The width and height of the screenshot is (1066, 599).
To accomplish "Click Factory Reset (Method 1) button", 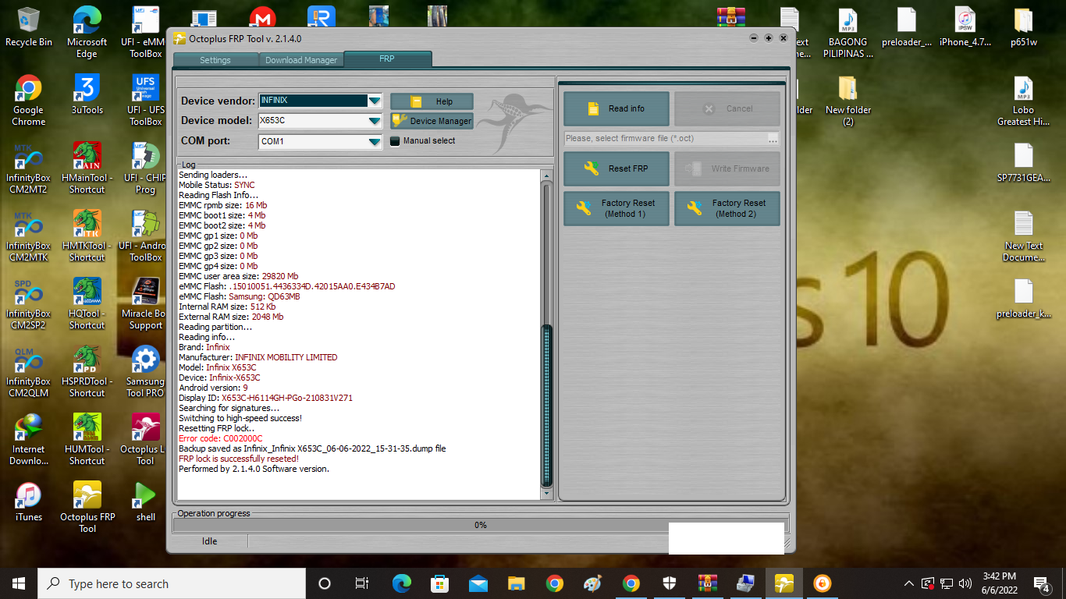I will click(616, 208).
